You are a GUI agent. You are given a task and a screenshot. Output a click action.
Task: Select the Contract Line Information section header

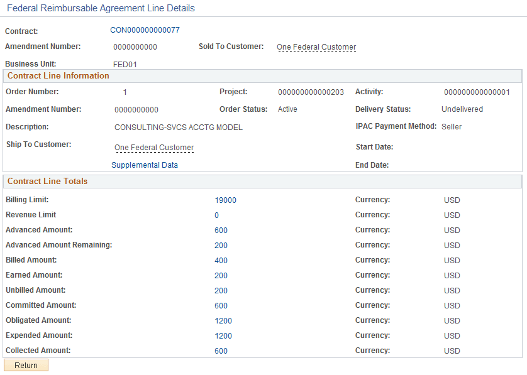pos(58,75)
